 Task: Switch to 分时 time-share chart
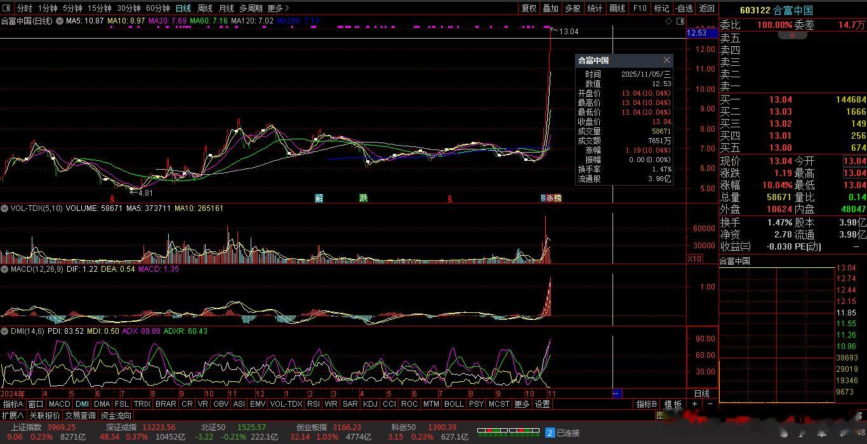coord(24,8)
